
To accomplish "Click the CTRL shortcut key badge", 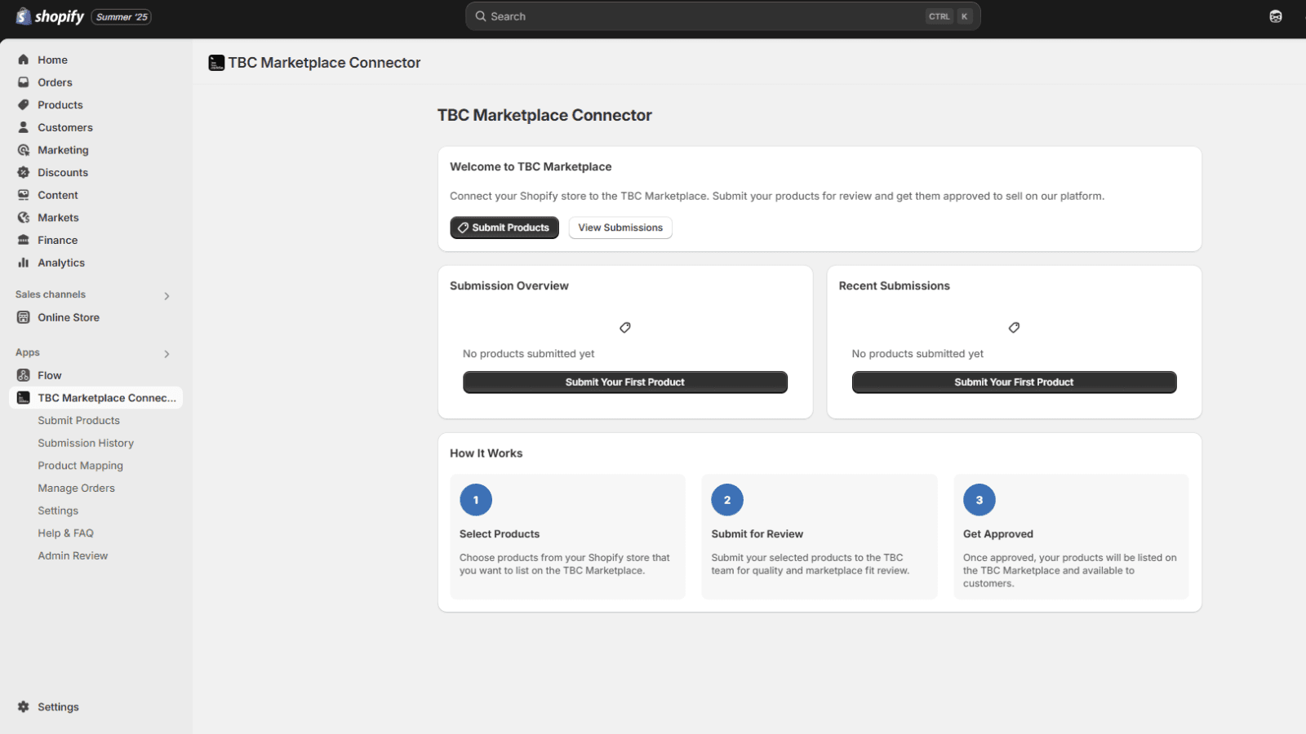I will click(x=940, y=16).
